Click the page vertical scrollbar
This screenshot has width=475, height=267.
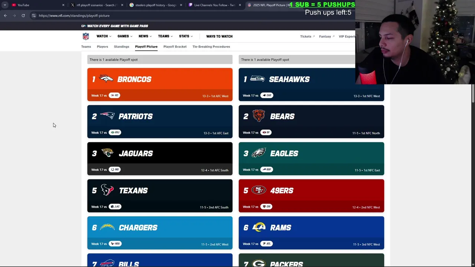473,93
